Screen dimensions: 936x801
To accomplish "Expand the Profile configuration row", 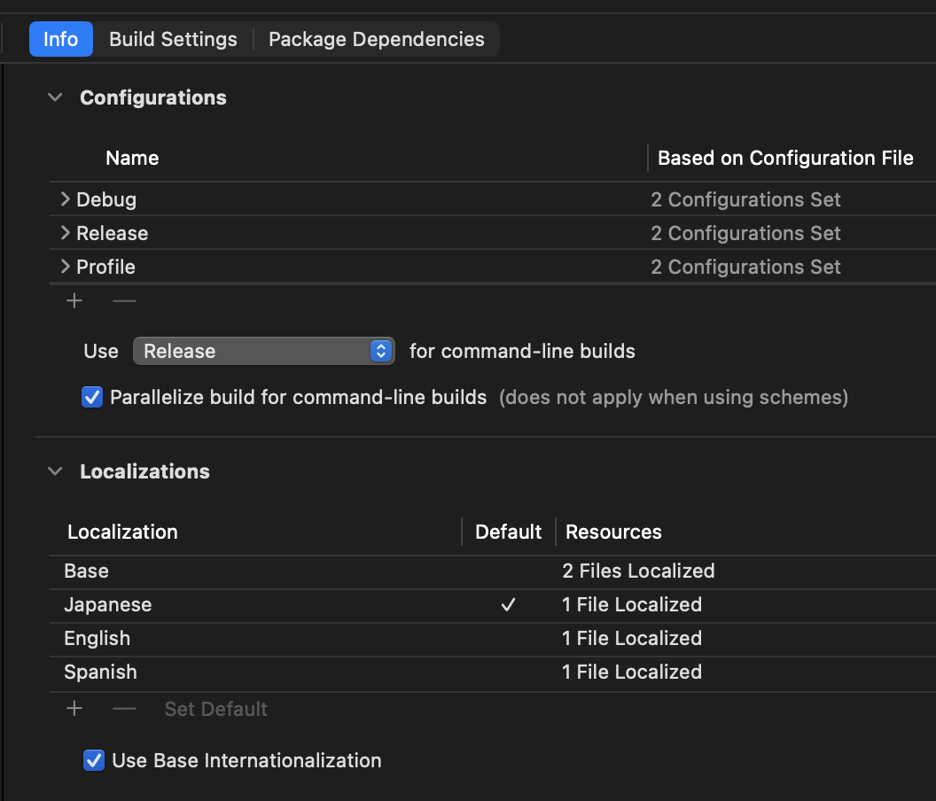I will click(65, 268).
